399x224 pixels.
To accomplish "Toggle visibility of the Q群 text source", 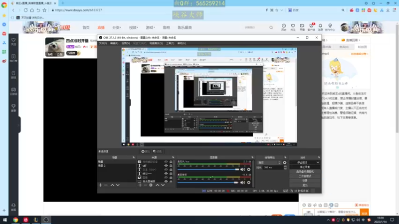I will coord(166,166).
